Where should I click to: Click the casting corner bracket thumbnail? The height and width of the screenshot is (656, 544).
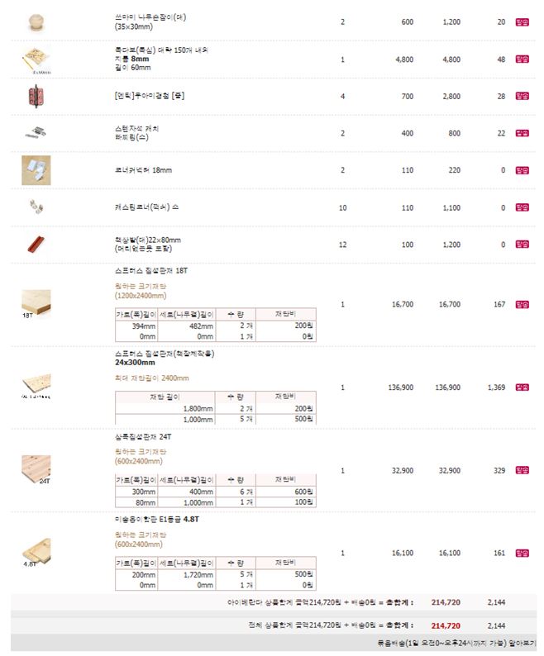(x=36, y=207)
